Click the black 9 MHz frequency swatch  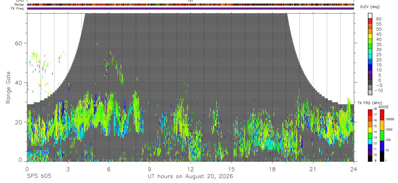370,158
